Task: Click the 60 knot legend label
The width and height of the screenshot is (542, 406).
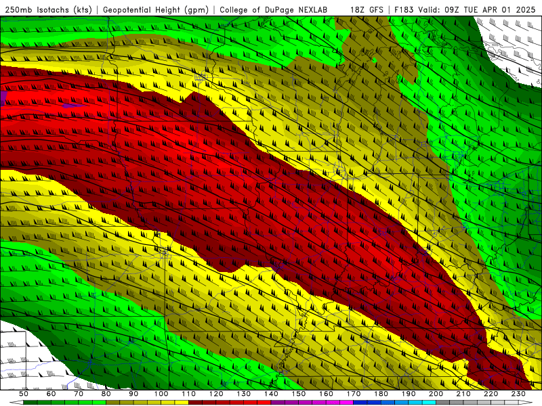Action: point(51,394)
